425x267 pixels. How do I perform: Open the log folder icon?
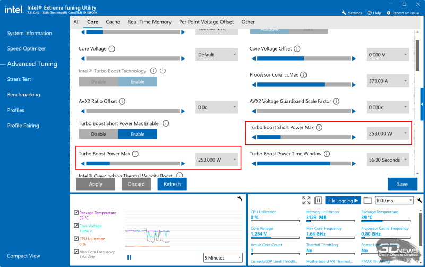pyautogui.click(x=368, y=201)
